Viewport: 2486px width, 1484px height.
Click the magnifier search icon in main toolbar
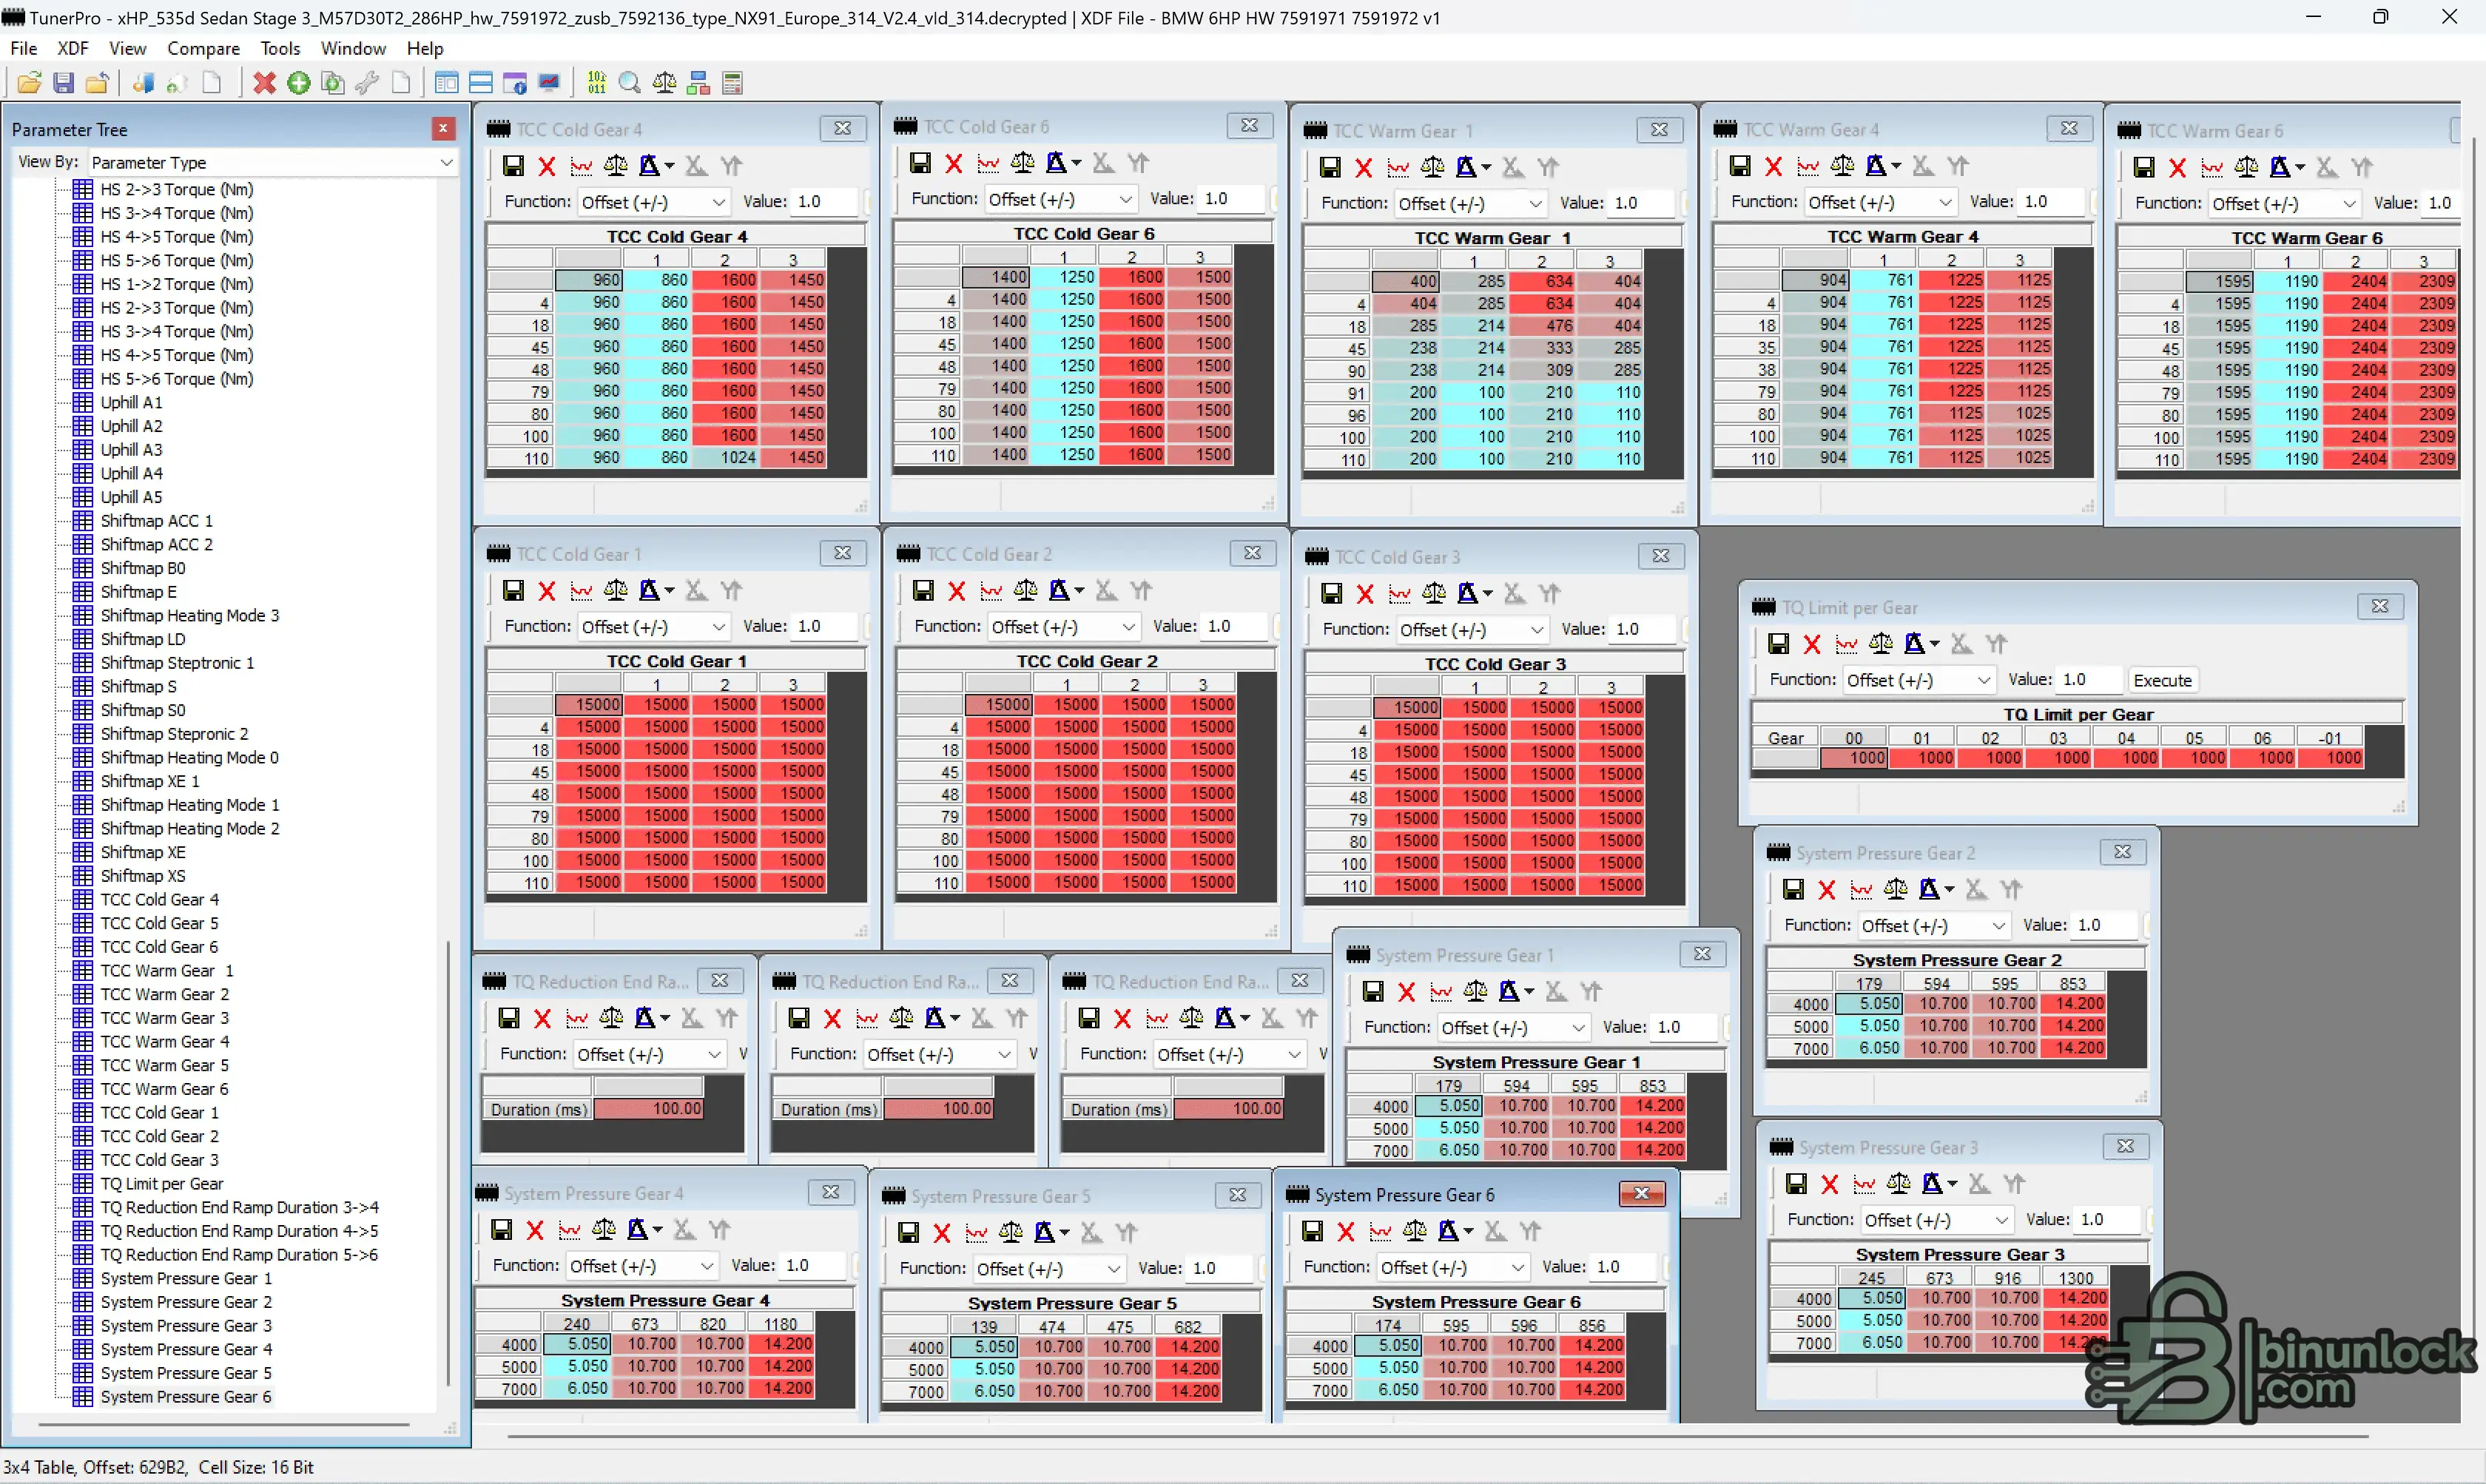630,83
